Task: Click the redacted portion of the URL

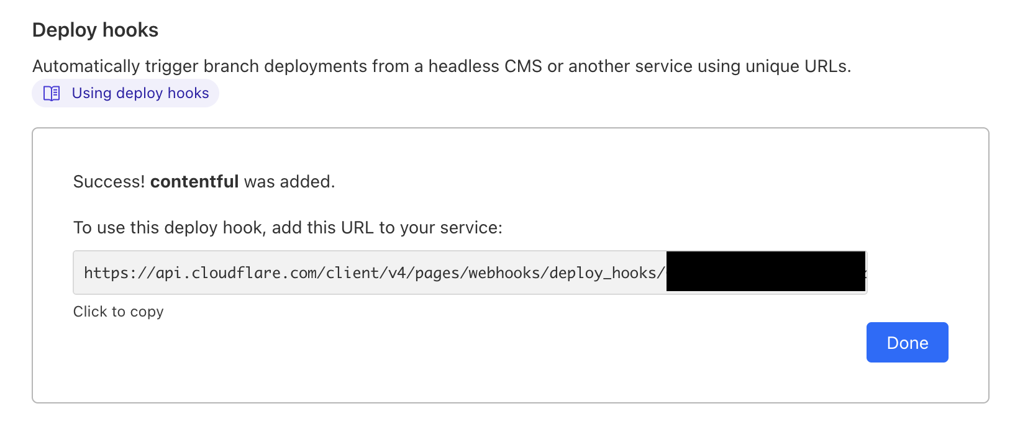Action: (x=764, y=273)
